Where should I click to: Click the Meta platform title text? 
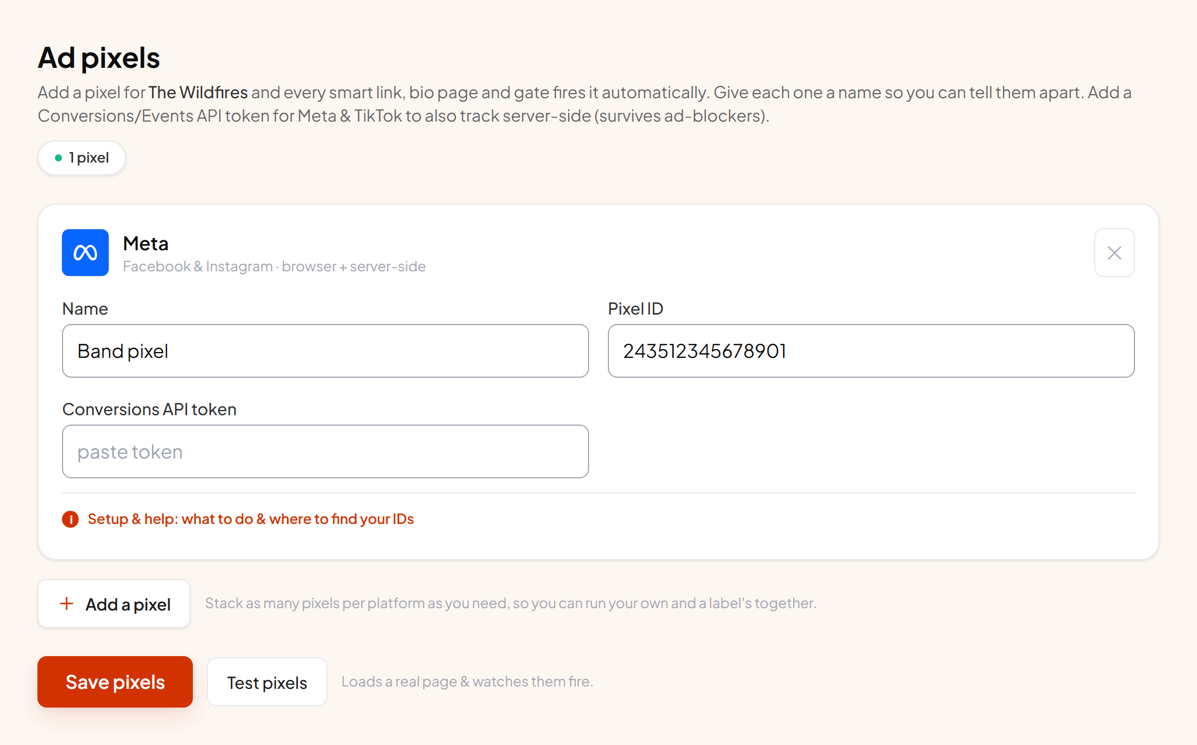click(x=146, y=243)
